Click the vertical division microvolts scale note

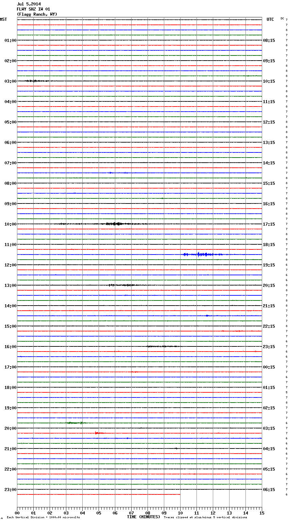pos(43,518)
